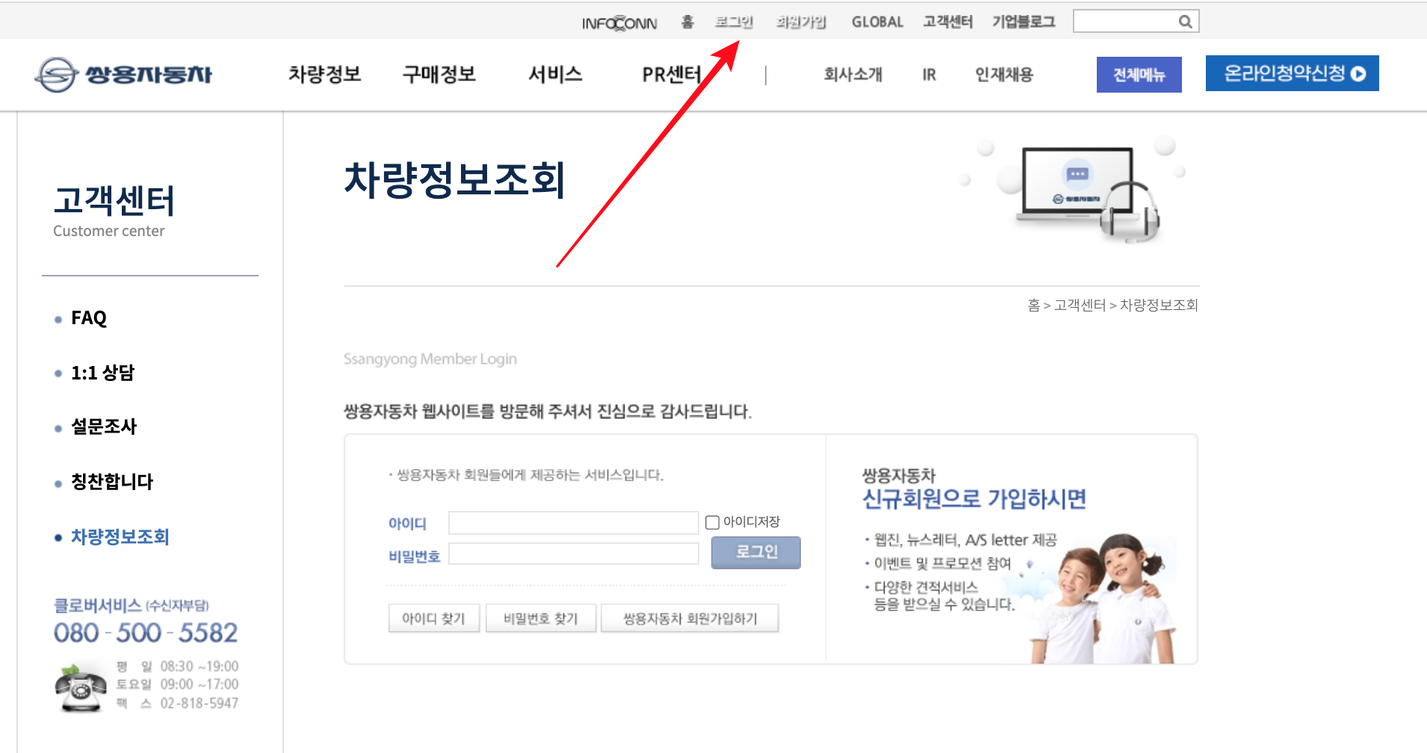Viewport: 1427px width, 753px height.
Task: Toggle the 아이디저장 checkbox
Action: 712,522
